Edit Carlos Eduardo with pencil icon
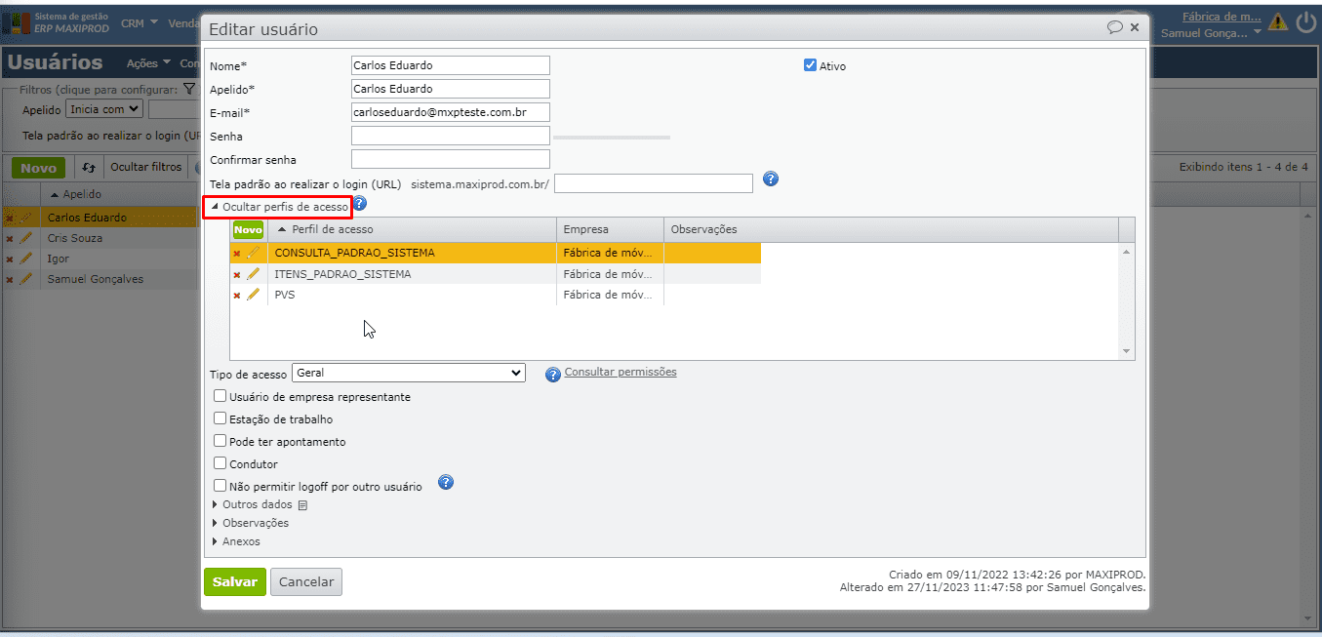The height and width of the screenshot is (637, 1322). [26, 218]
